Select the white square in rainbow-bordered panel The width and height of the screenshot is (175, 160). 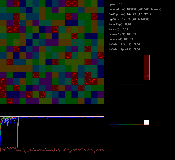146,122
